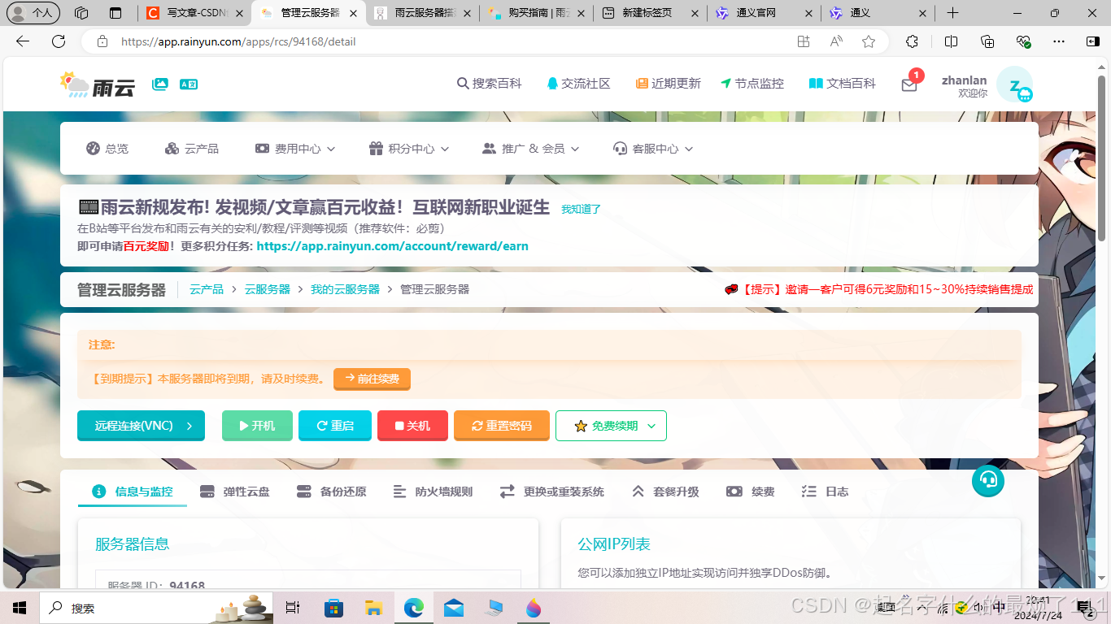1111x624 pixels.
Task: Open 远程连接(VNC) button
Action: [141, 426]
